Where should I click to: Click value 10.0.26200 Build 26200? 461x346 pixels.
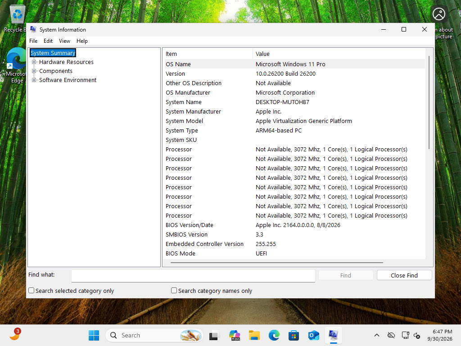(x=285, y=73)
